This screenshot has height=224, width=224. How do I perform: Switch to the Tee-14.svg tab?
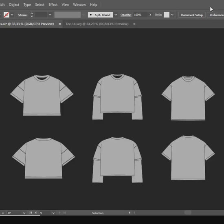(x=97, y=24)
